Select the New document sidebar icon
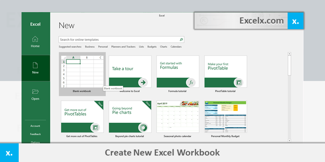 click(35, 65)
